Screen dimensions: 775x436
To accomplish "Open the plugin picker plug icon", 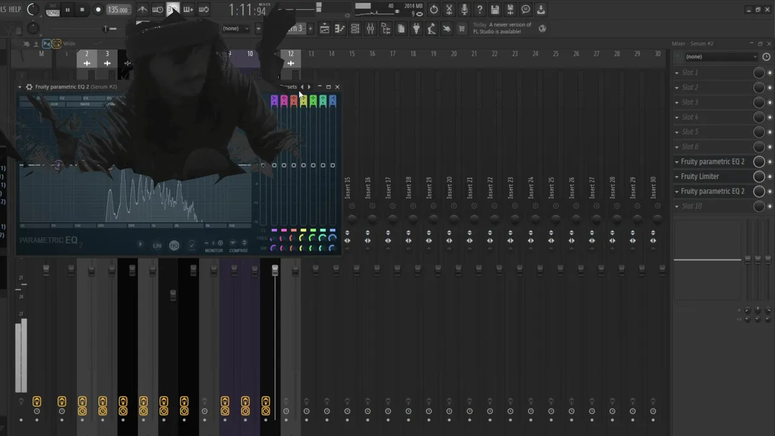I will [x=416, y=28].
